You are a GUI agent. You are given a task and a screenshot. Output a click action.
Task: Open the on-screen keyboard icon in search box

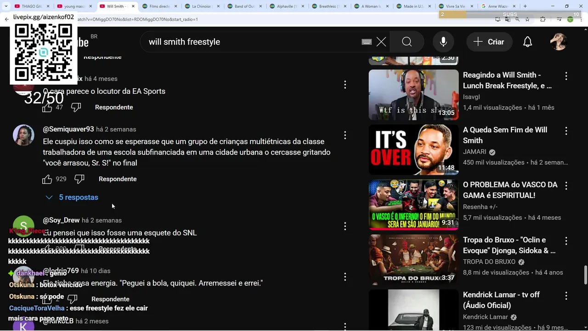click(x=367, y=42)
